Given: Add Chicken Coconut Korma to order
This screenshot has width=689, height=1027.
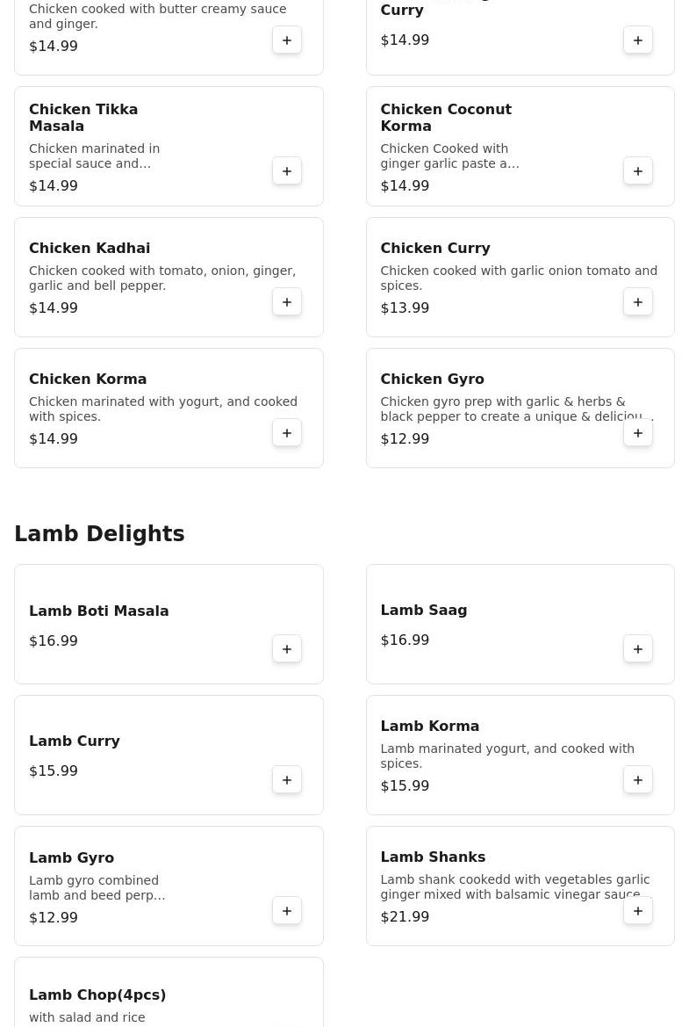Looking at the screenshot, I should click(638, 170).
